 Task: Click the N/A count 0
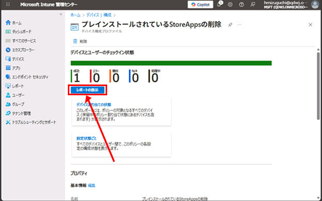[x=135, y=78]
